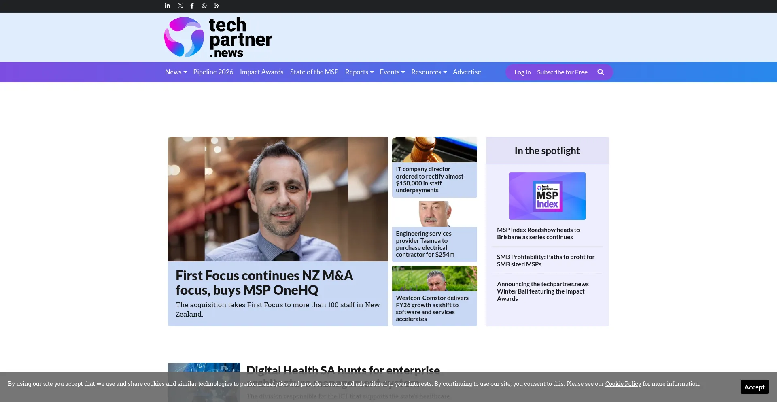Click the Tasmea article portrait thumbnail
The image size is (777, 402).
point(435,214)
